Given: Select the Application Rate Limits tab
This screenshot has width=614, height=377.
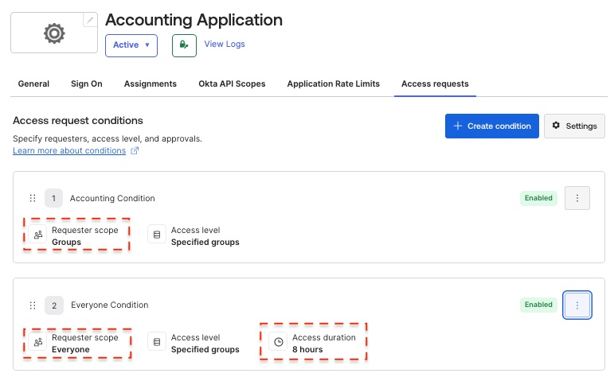Looking at the screenshot, I should tap(333, 84).
